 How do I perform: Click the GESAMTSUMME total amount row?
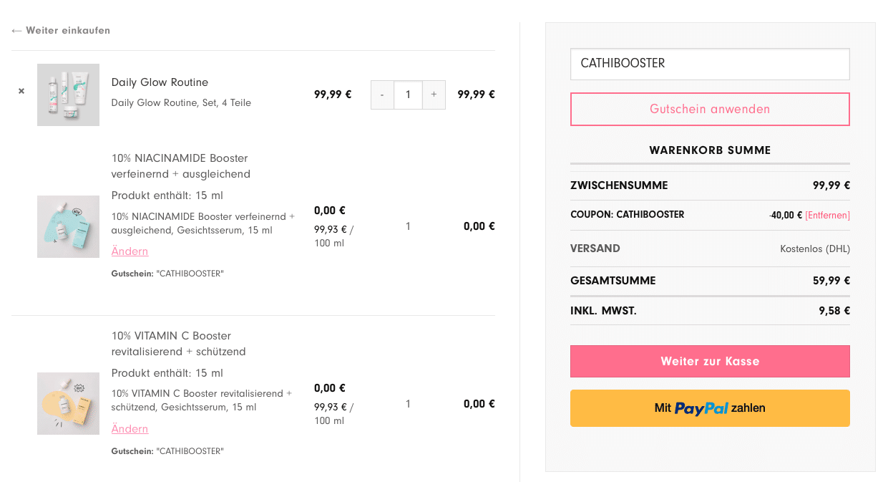tap(831, 280)
